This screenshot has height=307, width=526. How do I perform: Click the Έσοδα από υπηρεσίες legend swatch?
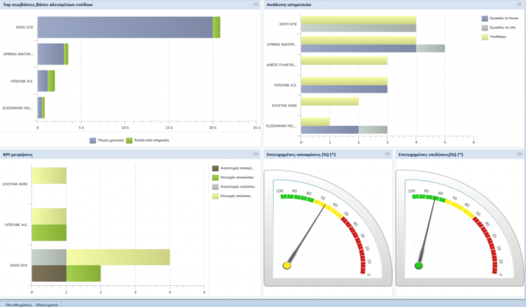tap(129, 140)
